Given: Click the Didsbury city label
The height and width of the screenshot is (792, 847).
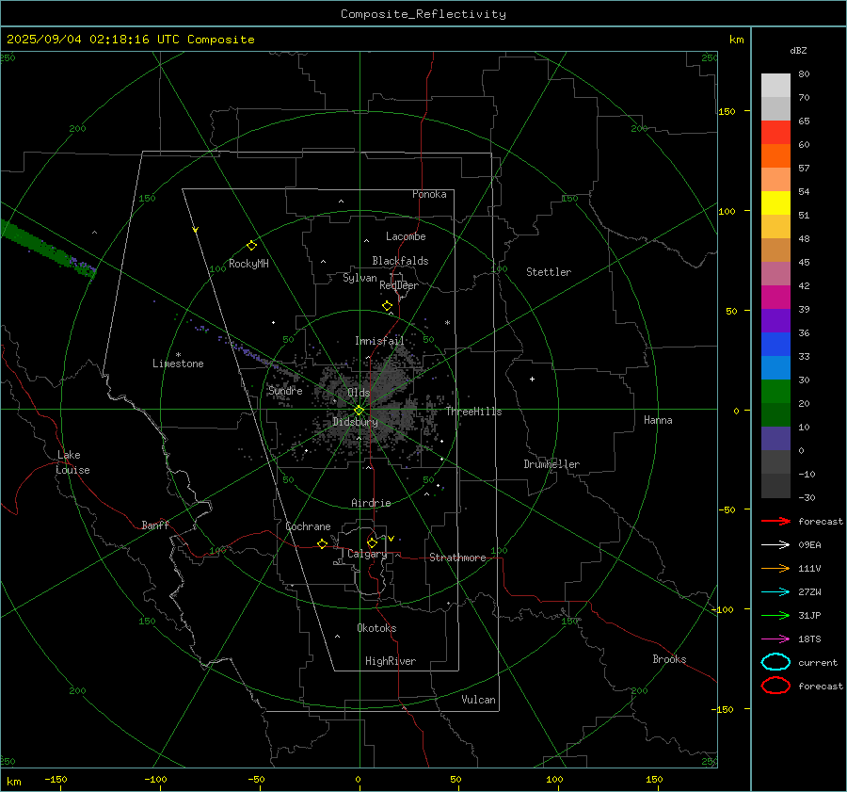Looking at the screenshot, I should (x=355, y=422).
